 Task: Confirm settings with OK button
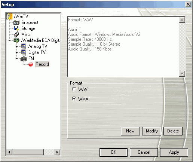[113, 152]
